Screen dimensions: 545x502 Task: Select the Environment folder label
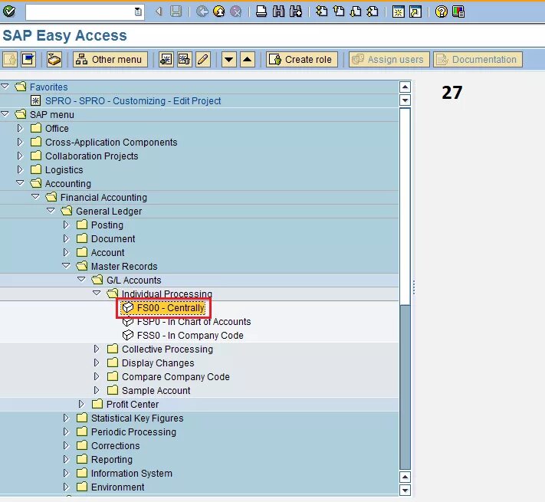[117, 487]
